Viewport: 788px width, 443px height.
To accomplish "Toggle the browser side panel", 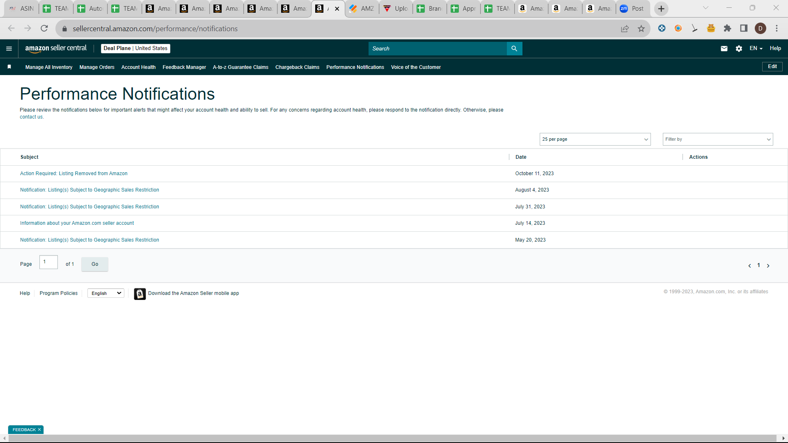I will [x=744, y=28].
